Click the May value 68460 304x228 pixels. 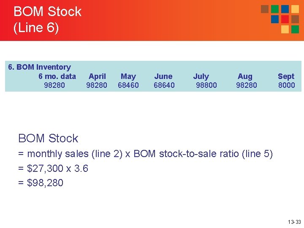[128, 85]
